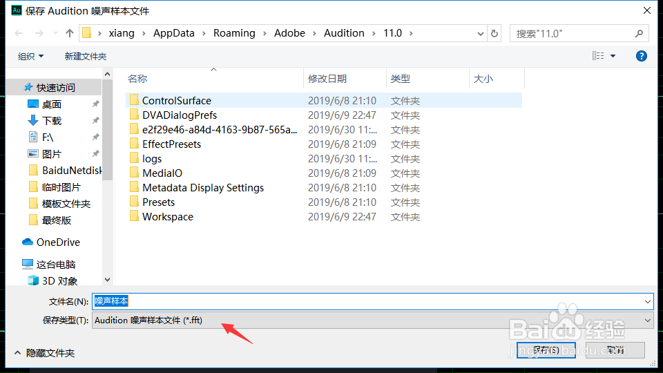Click the sidebar scroll down arrow

click(108, 280)
